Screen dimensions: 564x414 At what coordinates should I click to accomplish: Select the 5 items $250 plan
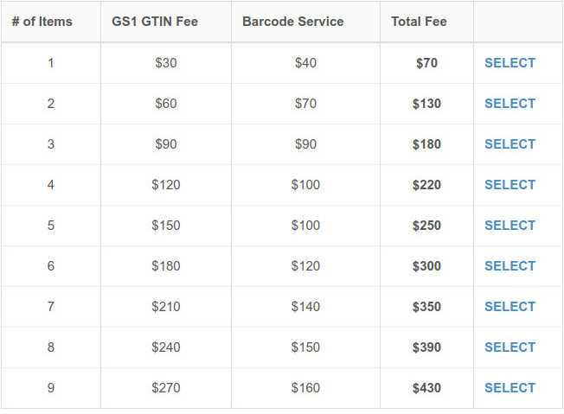click(x=510, y=226)
